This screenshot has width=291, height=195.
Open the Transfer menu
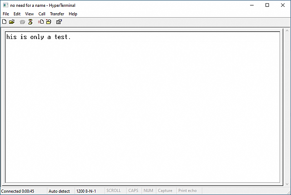(57, 14)
